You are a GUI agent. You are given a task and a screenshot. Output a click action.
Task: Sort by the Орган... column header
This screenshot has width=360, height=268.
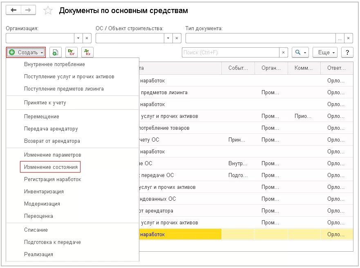click(271, 68)
